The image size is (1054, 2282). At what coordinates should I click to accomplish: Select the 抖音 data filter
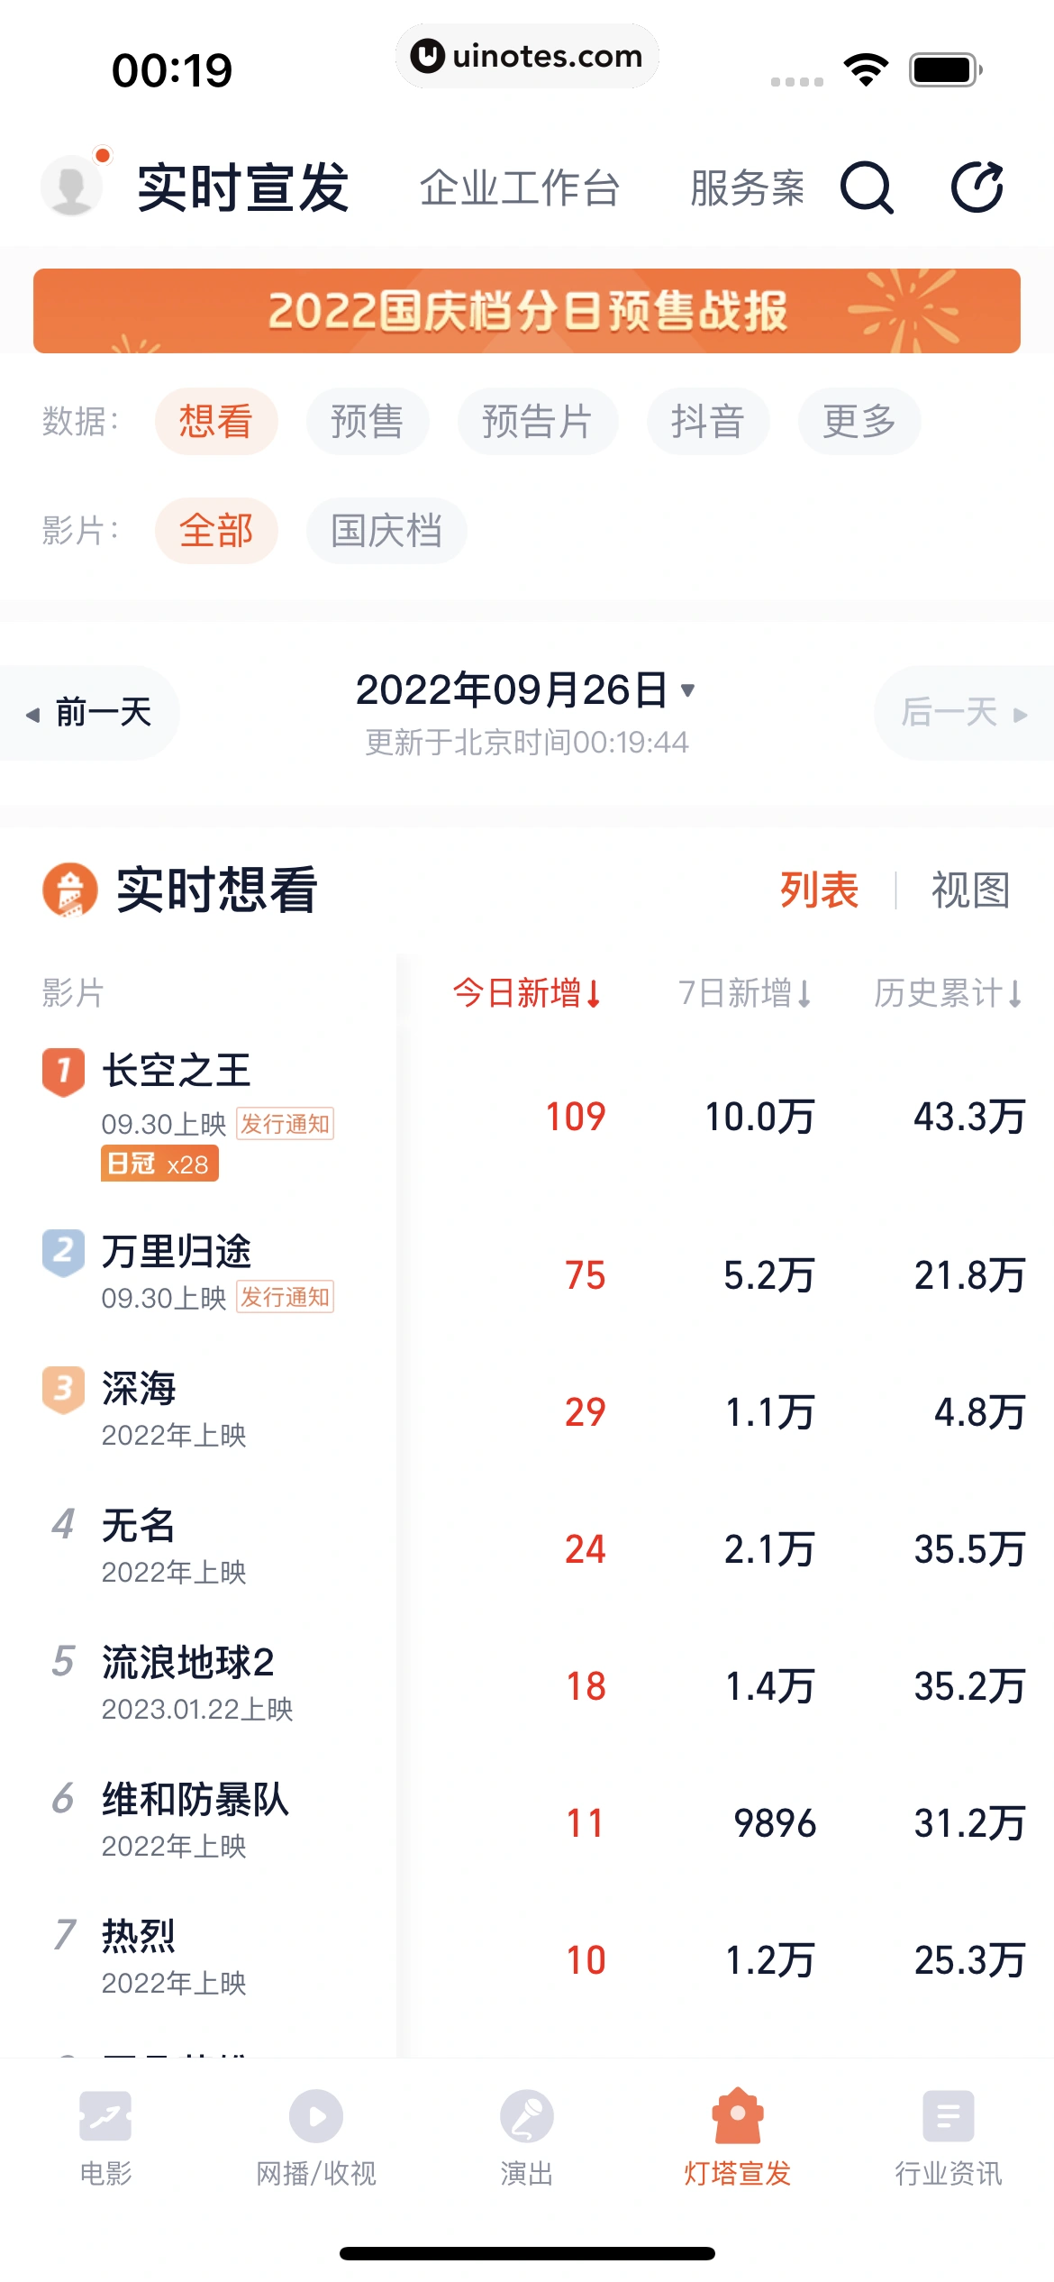pyautogui.click(x=707, y=421)
